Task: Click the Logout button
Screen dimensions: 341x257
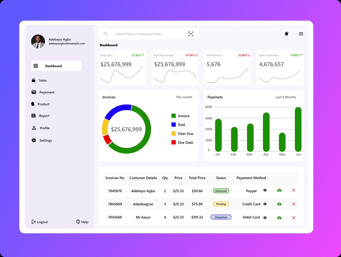Action: [x=39, y=222]
